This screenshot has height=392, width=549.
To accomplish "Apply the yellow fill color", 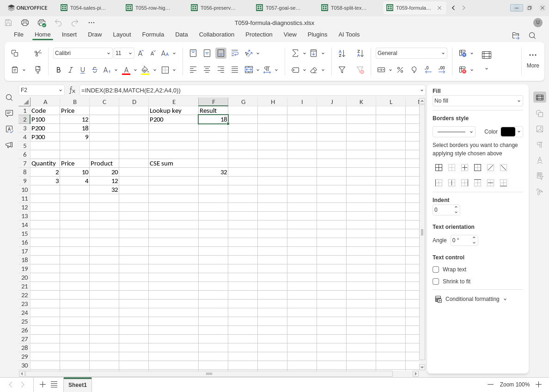I will coord(145,70).
